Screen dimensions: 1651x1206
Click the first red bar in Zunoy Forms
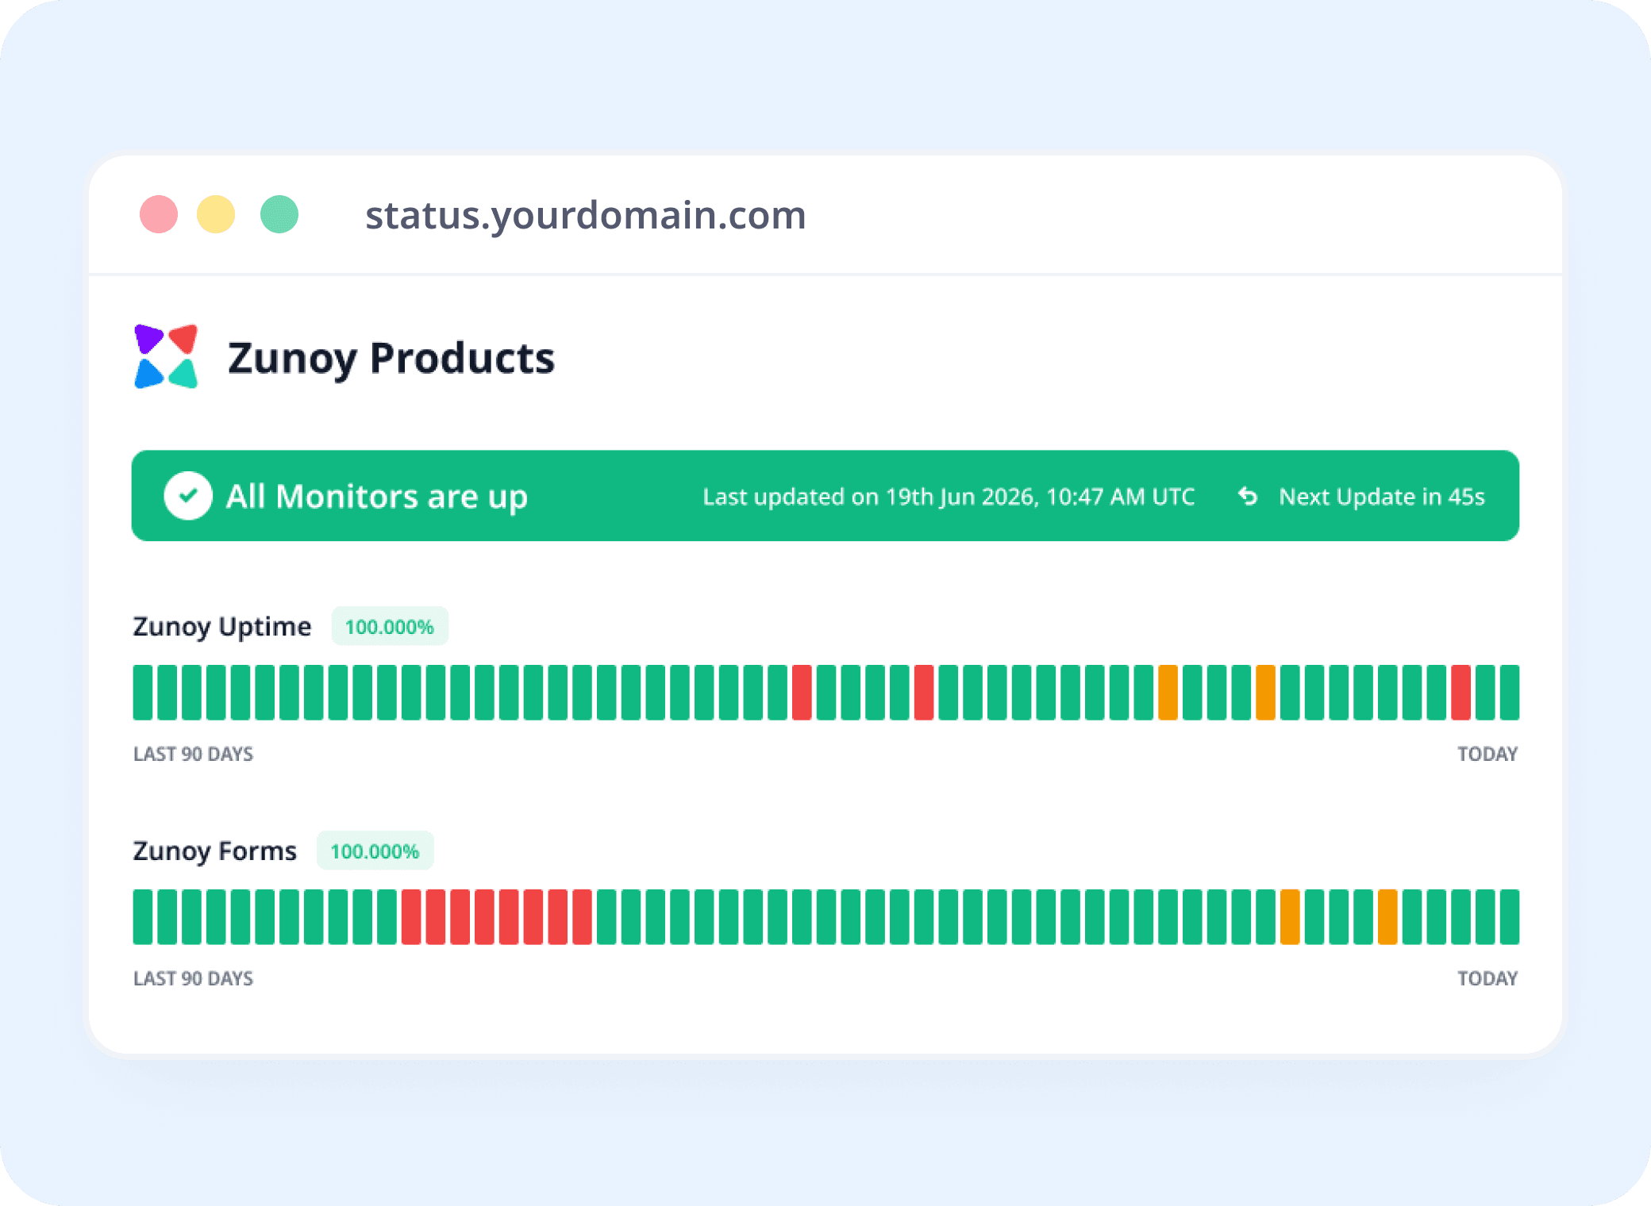411,917
